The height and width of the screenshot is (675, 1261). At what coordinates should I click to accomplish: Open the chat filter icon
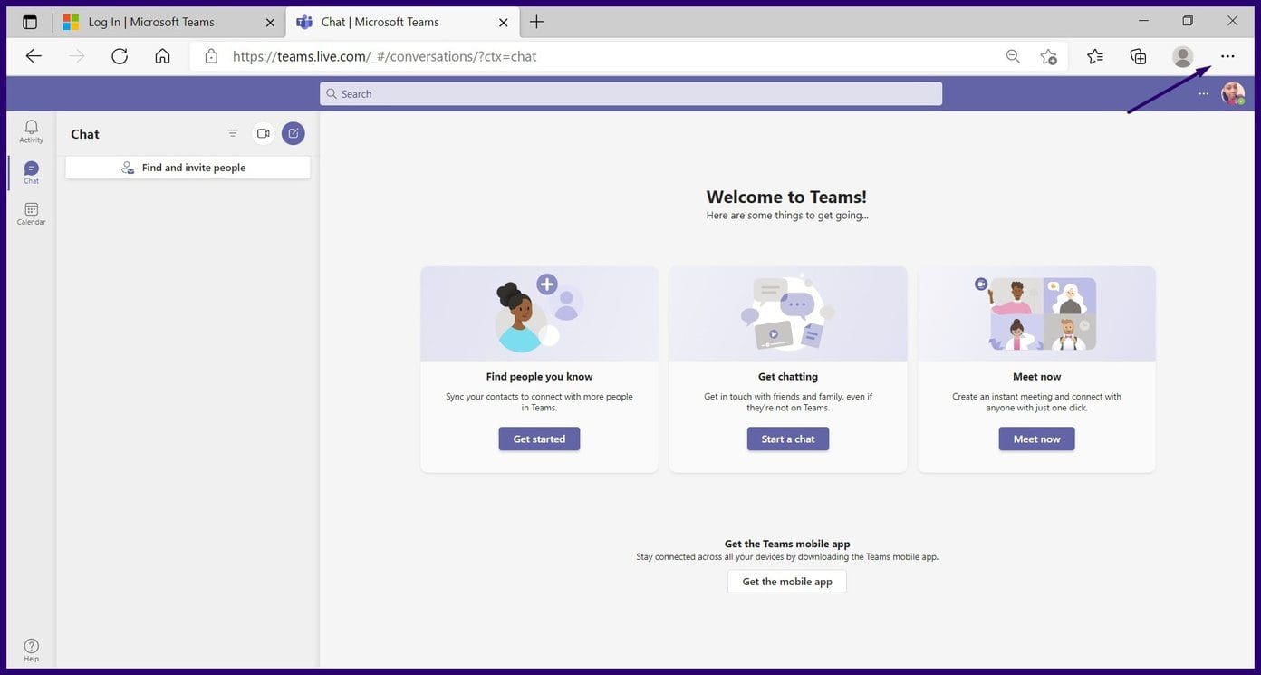click(x=233, y=133)
